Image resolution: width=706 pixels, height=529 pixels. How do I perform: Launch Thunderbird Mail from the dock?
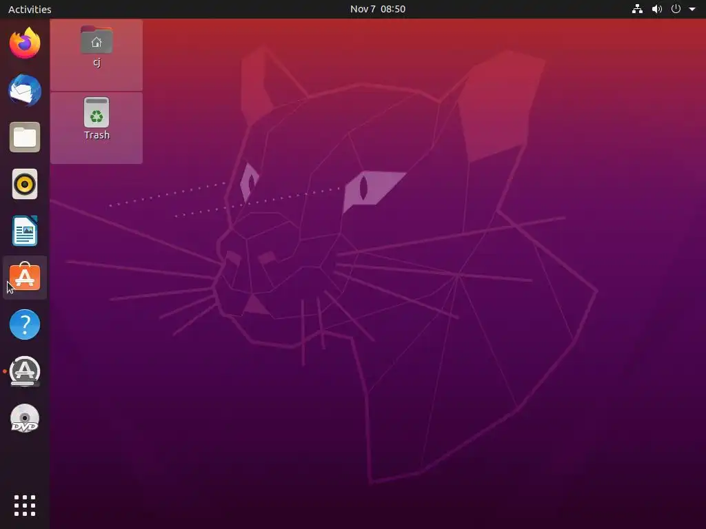point(25,90)
